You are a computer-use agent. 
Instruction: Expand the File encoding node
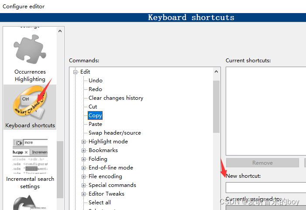point(83,177)
